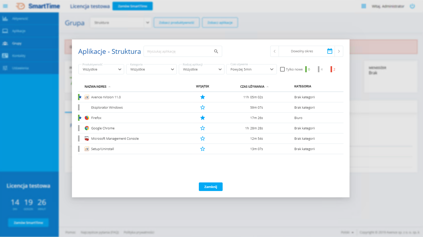This screenshot has height=237, width=423.
Task: Go to next period arrow
Action: pyautogui.click(x=339, y=51)
